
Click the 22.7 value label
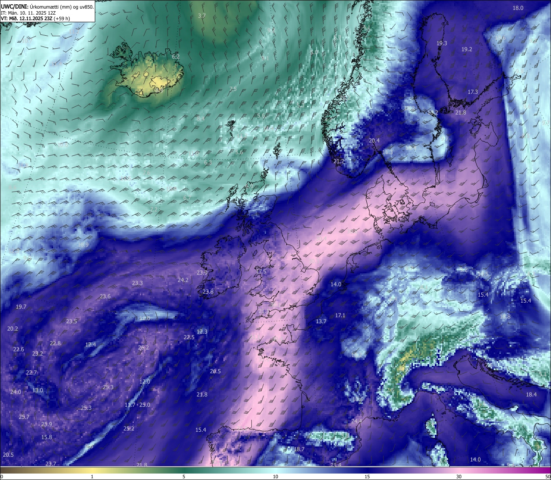tap(31, 372)
